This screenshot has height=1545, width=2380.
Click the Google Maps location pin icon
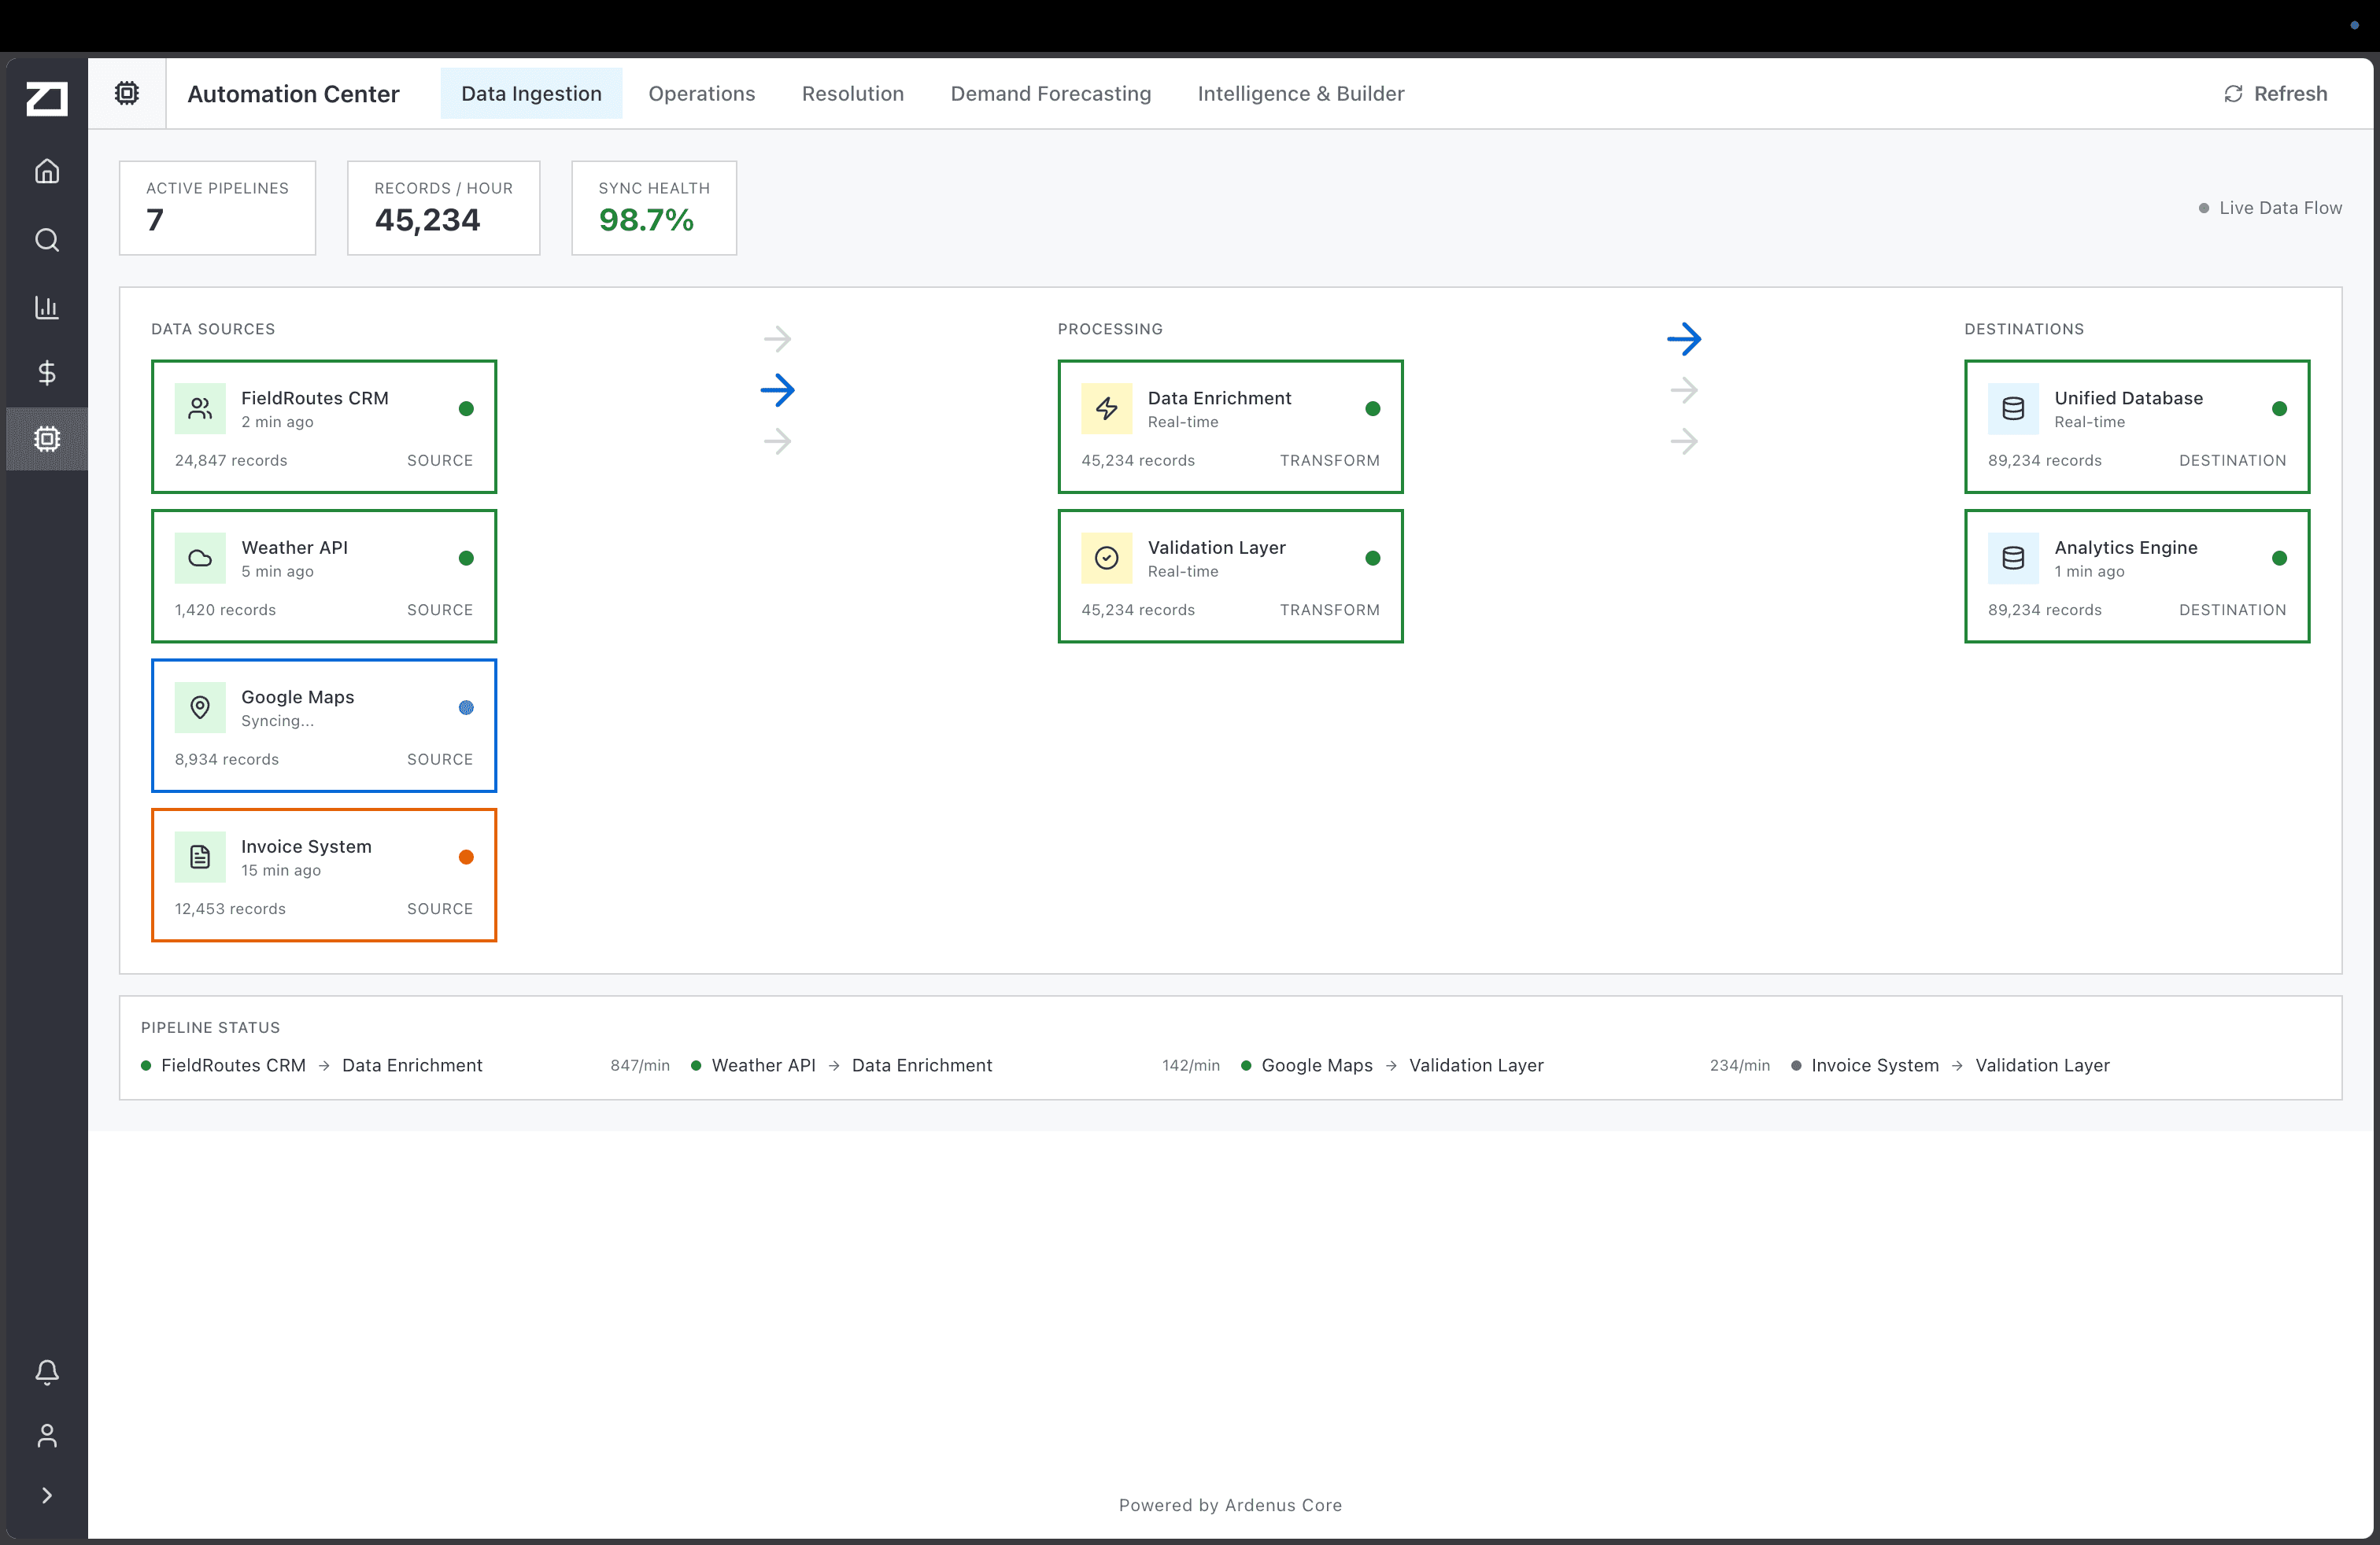pyautogui.click(x=201, y=707)
